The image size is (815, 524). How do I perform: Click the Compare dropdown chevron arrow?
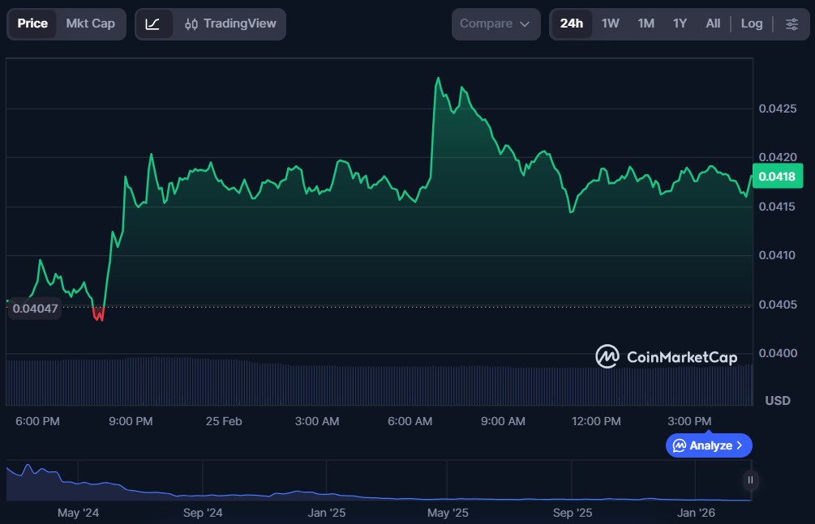(525, 24)
